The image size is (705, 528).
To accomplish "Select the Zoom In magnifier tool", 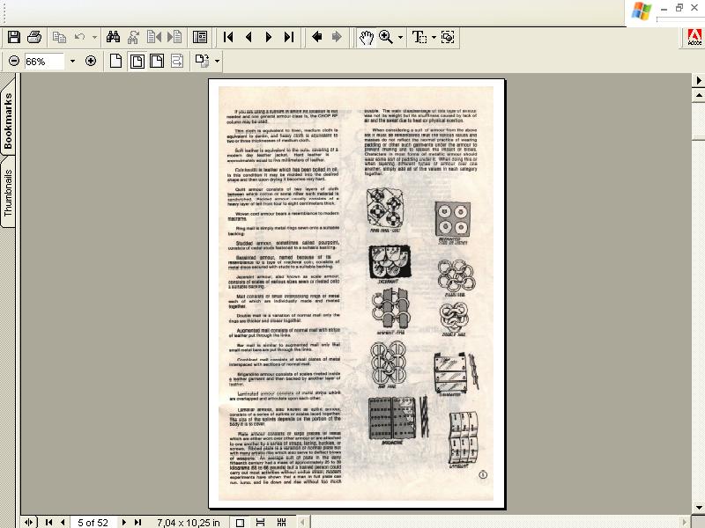I will pos(386,37).
